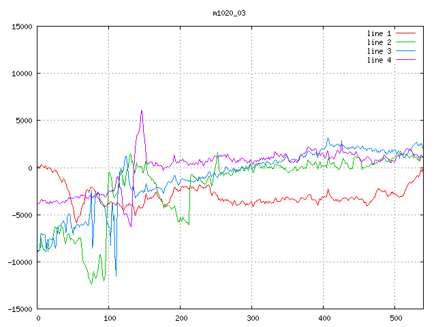Screen dimensions: 436x327
Task: Click the 'line 2' legend label
Action: 379,42
